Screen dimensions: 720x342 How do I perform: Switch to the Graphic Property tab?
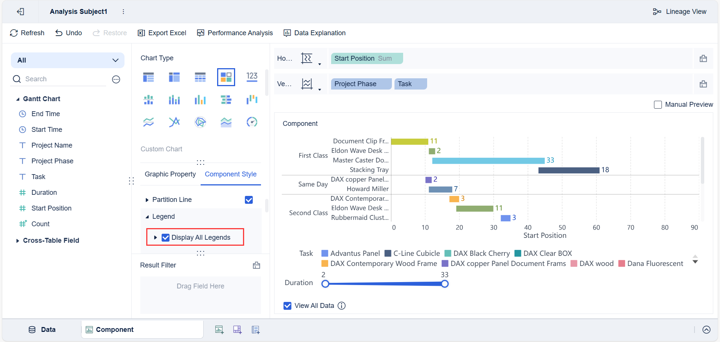pyautogui.click(x=170, y=174)
